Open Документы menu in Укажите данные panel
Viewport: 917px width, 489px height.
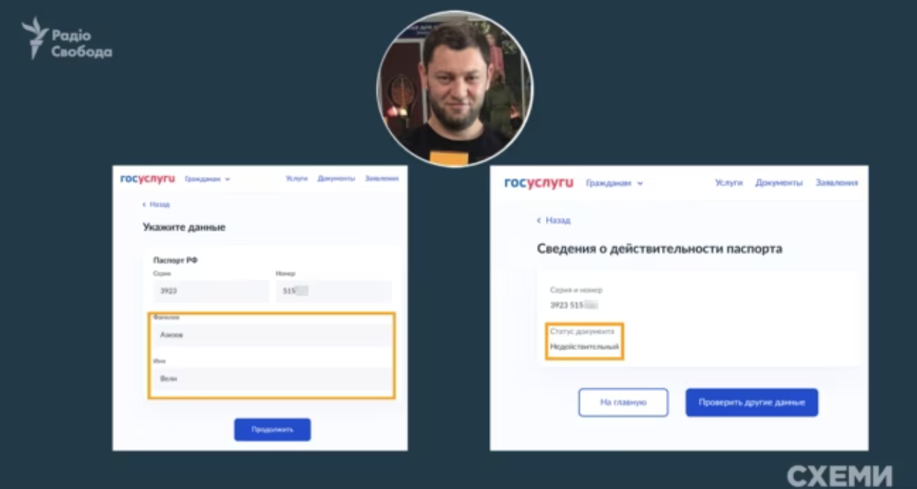pos(336,178)
